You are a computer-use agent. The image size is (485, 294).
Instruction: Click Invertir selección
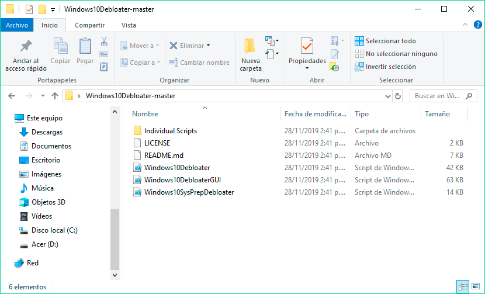click(x=386, y=67)
